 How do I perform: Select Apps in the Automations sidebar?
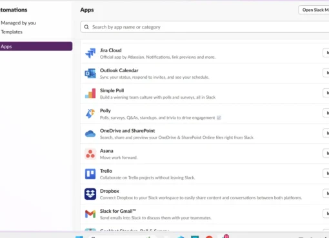36,46
